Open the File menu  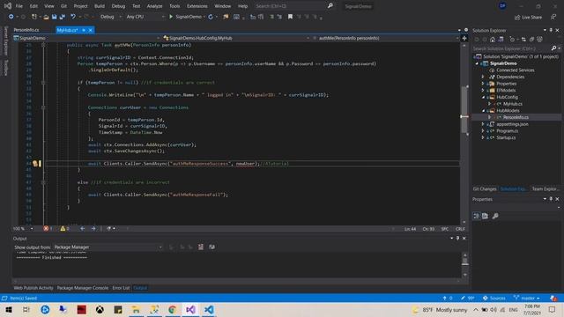tap(19, 6)
